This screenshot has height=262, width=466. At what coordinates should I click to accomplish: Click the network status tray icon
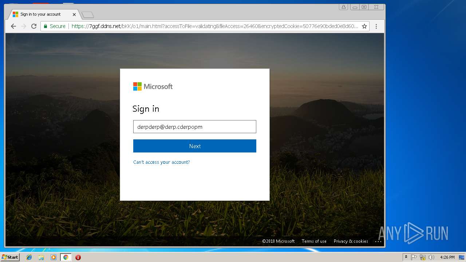point(423,257)
